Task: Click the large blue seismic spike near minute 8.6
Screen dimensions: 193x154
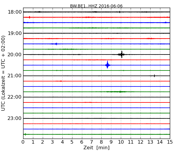Action: pos(107,65)
